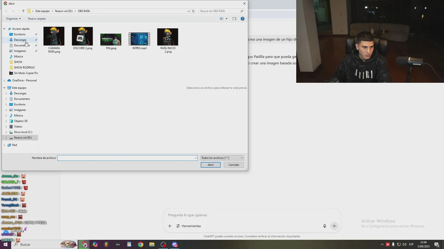
Task: Select Escritorio under Acceso rápido
Action: pyautogui.click(x=20, y=34)
